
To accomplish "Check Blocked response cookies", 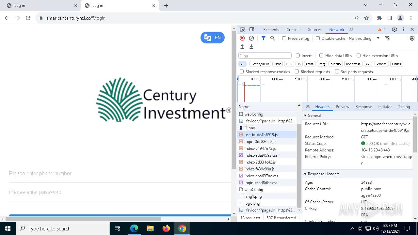I will [242, 71].
